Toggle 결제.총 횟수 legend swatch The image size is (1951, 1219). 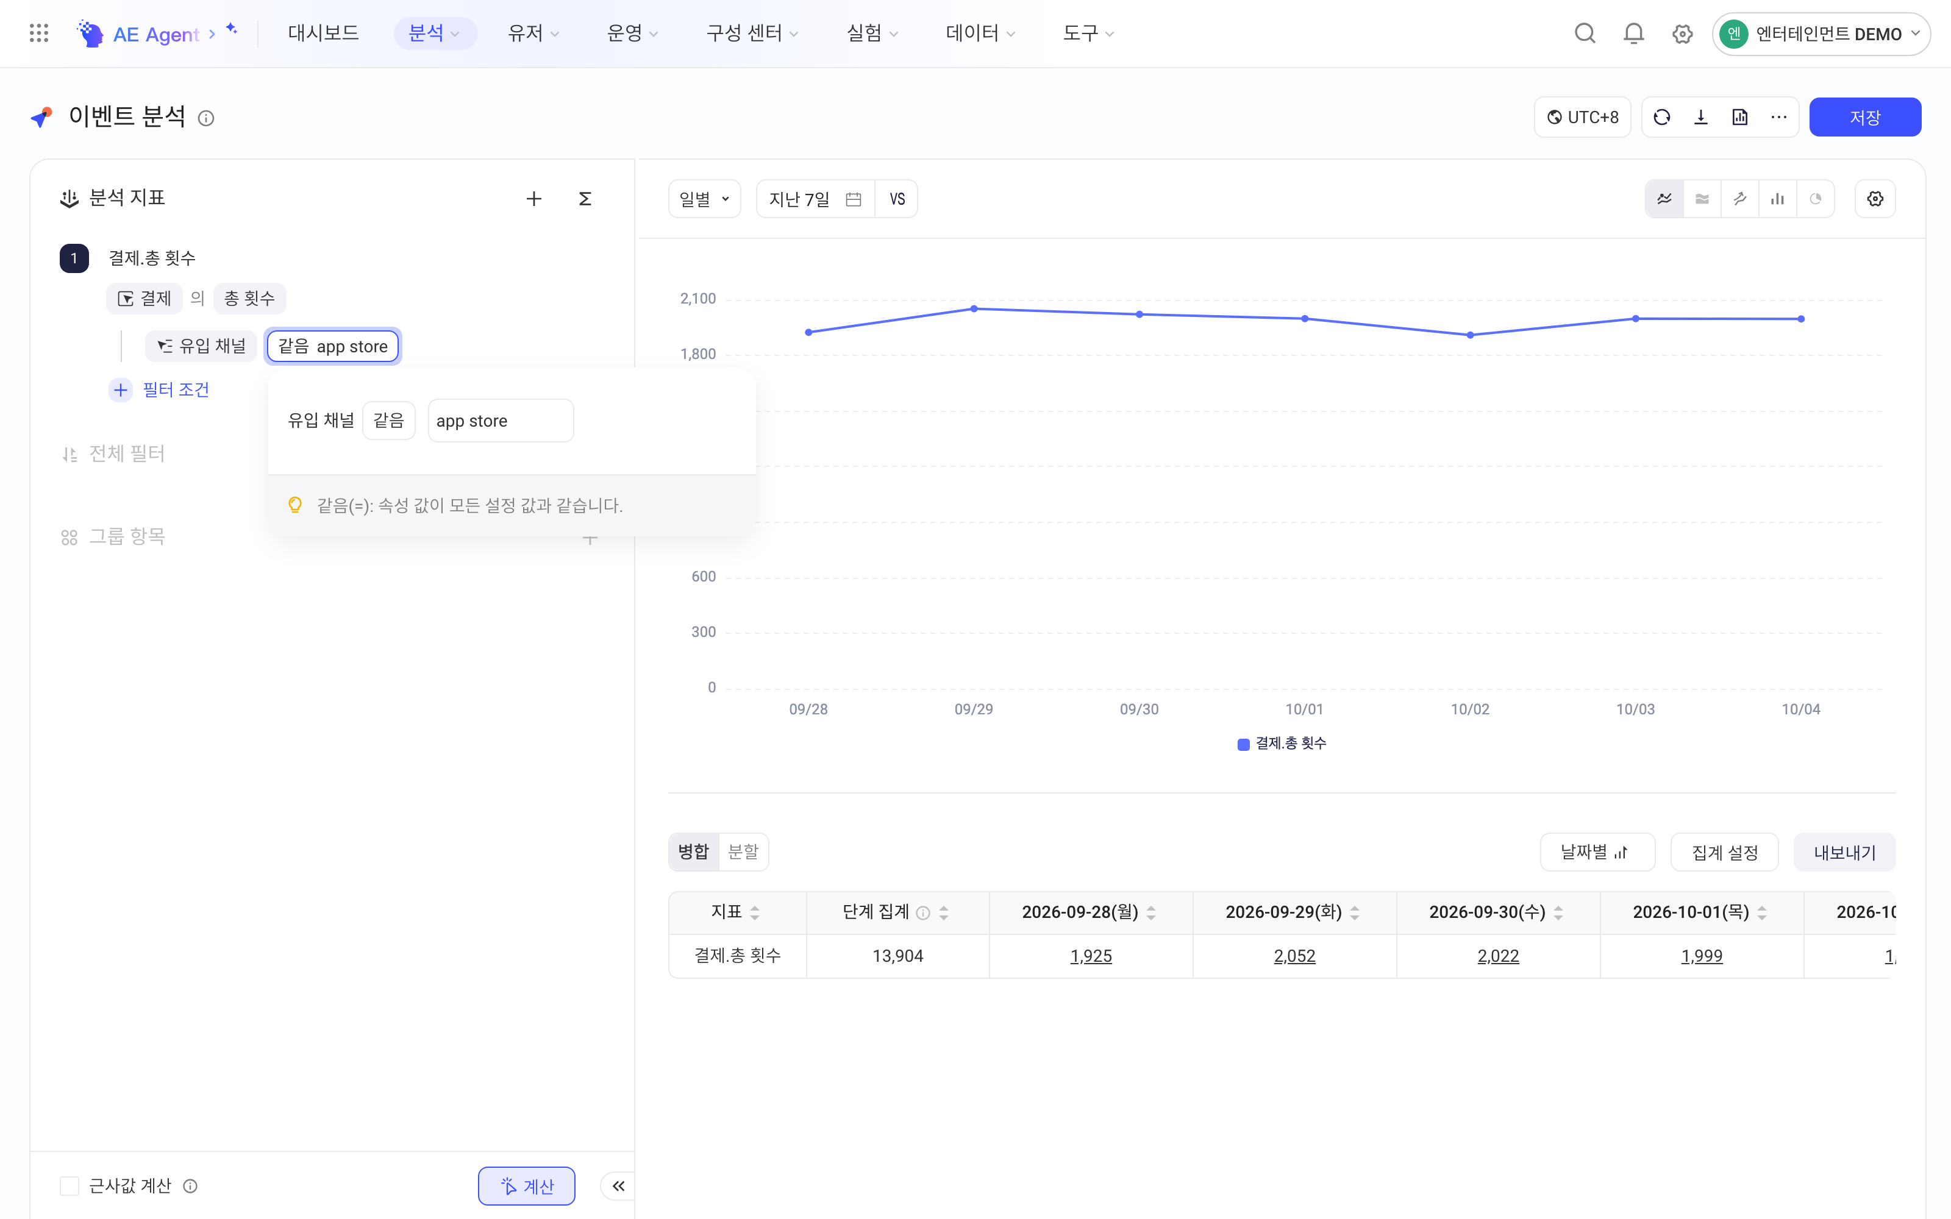click(x=1243, y=744)
